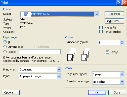The width and height of the screenshot is (127, 97).
Task: Click the Pages range input field
Action: 40,52
